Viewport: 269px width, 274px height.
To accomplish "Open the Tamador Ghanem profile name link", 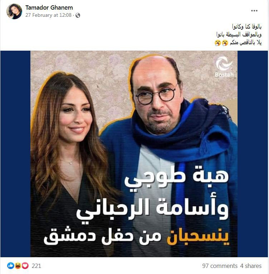I will click(49, 7).
